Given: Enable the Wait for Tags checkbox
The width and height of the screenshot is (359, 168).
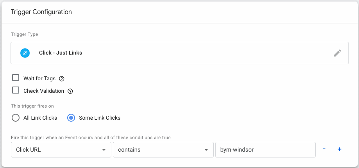Looking at the screenshot, I should click(16, 78).
